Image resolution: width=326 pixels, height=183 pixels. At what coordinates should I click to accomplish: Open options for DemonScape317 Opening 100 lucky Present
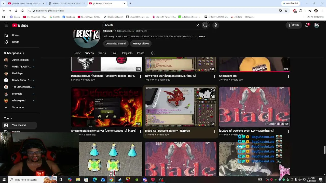tap(140, 77)
